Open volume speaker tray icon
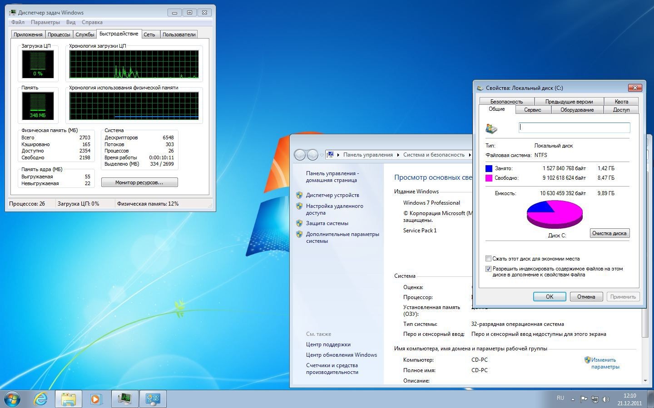The image size is (654, 408). pyautogui.click(x=605, y=399)
